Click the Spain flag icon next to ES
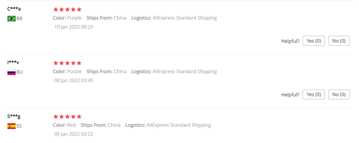This screenshot has width=359, height=143. pos(11,126)
